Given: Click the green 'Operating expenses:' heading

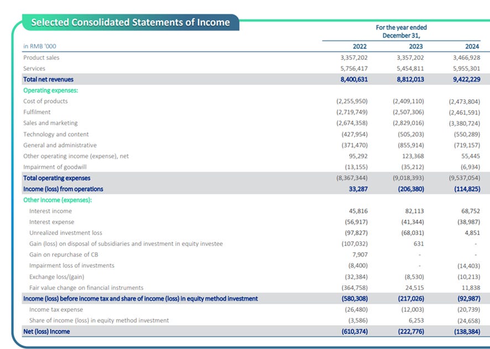Looking at the screenshot, I should pos(51,90).
